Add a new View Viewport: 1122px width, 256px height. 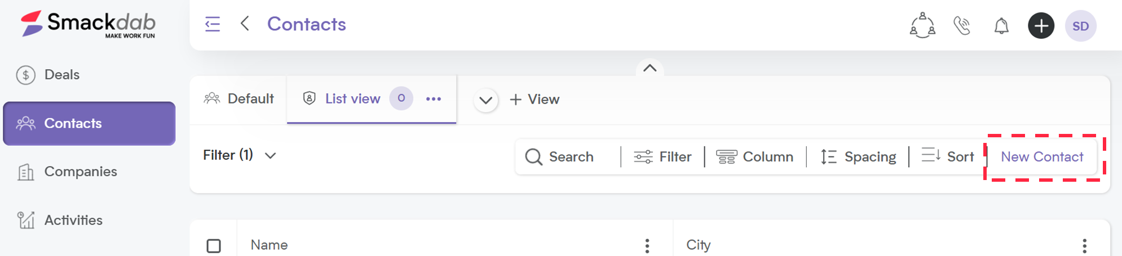(535, 100)
